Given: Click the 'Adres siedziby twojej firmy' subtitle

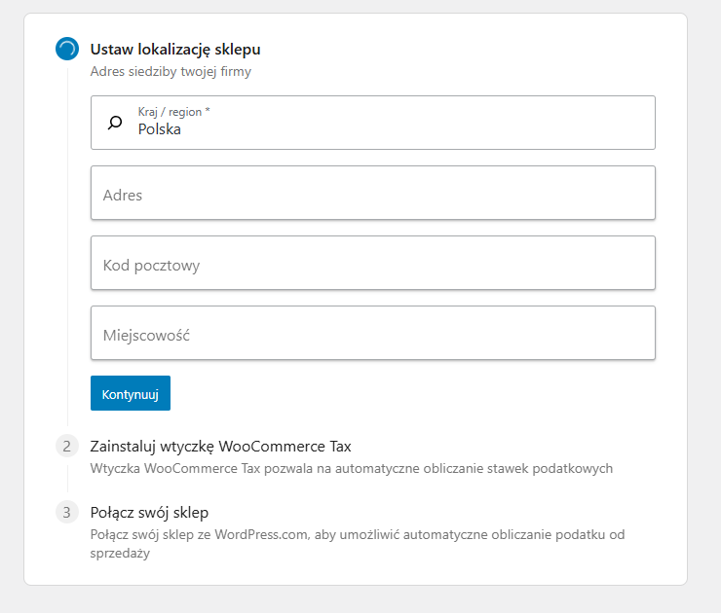Looking at the screenshot, I should click(171, 71).
